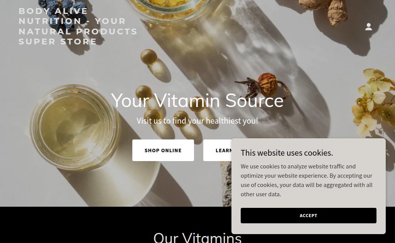
Task: Click the single golden capsule below the jar
Action: 149,57
